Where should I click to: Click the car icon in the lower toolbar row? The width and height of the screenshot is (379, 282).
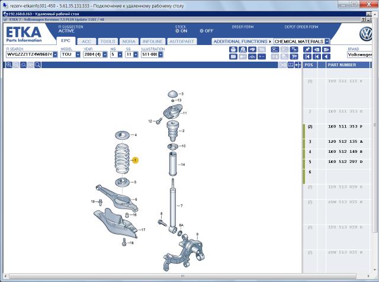tap(252, 57)
